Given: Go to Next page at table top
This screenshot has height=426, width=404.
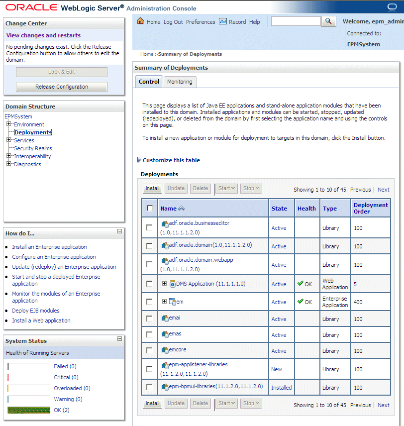Looking at the screenshot, I should (383, 190).
